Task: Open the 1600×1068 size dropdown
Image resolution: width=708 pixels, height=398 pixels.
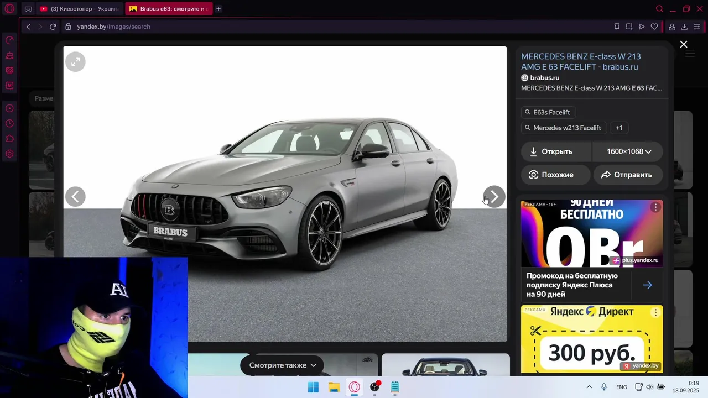Action: pyautogui.click(x=628, y=151)
